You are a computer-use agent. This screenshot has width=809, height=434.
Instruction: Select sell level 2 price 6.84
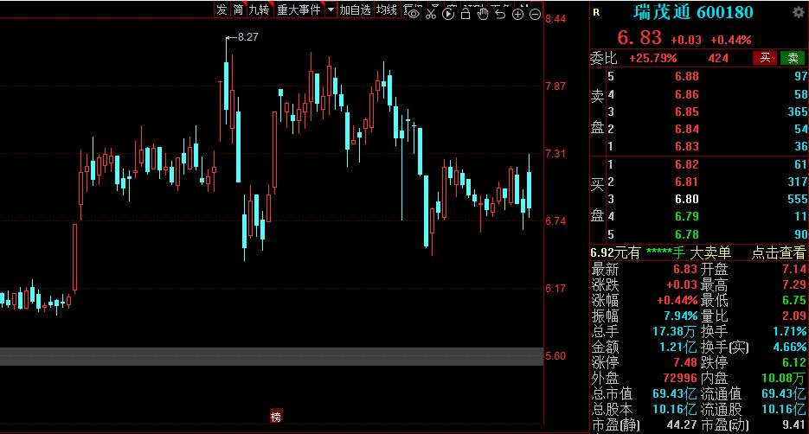tap(687, 129)
